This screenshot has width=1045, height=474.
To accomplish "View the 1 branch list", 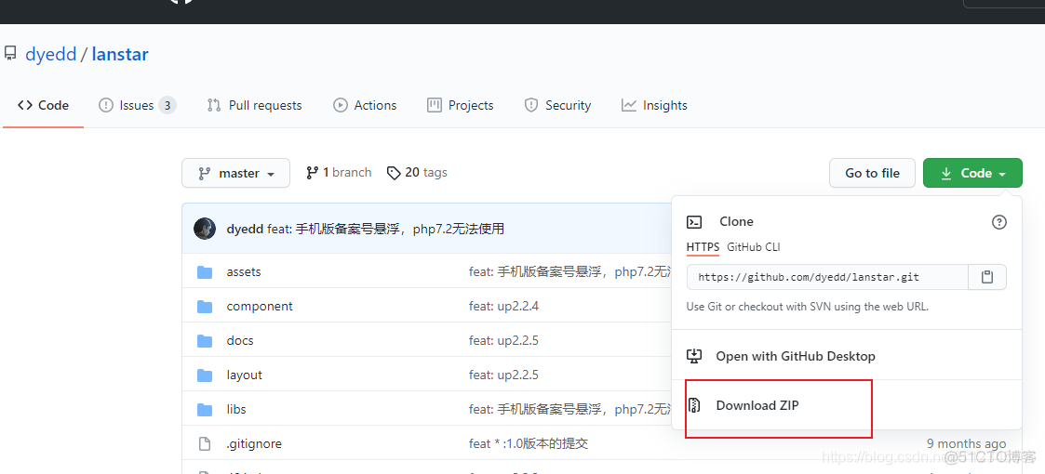I will 339,173.
